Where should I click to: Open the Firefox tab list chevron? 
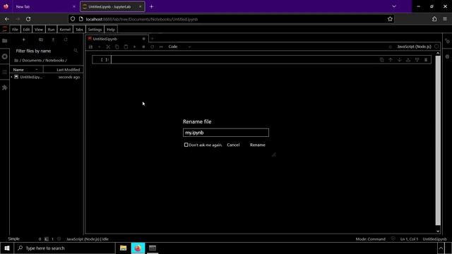point(394,6)
